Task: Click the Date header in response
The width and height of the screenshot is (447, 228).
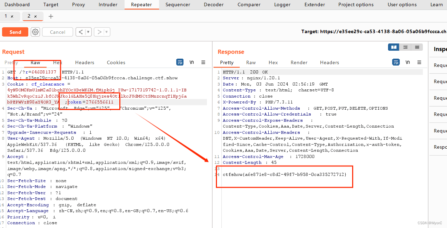Action: (275, 84)
